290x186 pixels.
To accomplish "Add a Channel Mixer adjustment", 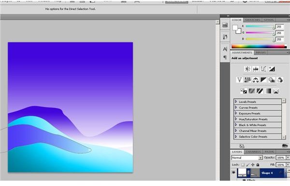I will pyautogui.click(x=280, y=80).
